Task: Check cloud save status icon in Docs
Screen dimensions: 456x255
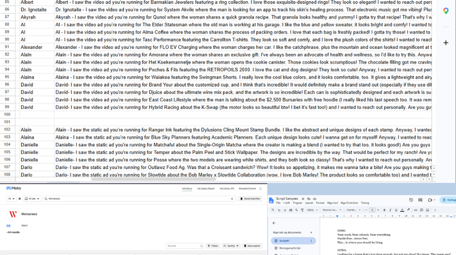Action: tap(314, 199)
